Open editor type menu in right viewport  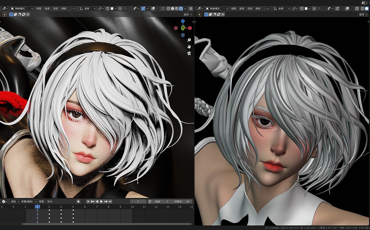click(x=200, y=9)
